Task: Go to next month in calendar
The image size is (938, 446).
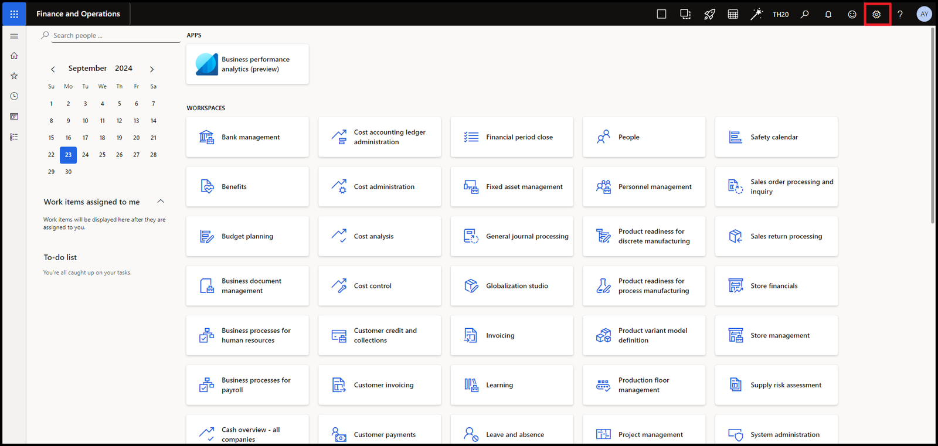Action: tap(152, 69)
